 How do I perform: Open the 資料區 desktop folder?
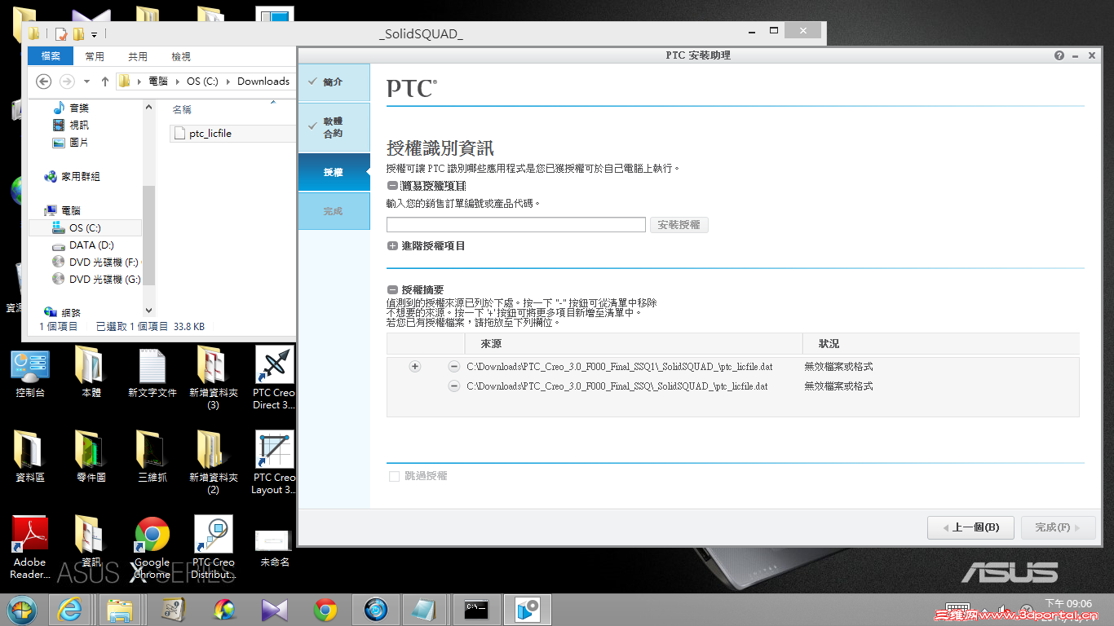pos(30,457)
